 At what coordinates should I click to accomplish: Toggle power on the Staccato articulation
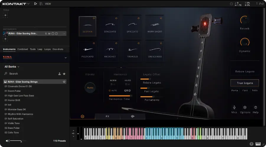[x=116, y=18]
